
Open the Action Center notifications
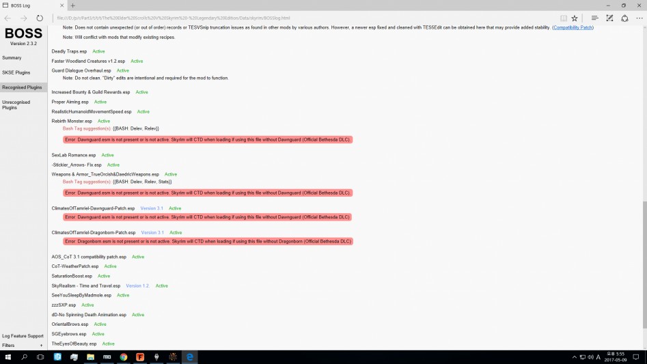pos(636,357)
